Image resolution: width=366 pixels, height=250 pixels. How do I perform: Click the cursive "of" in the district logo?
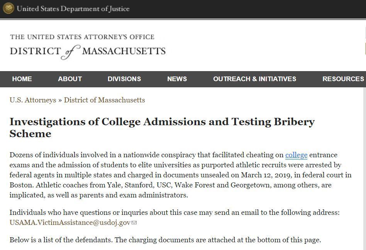pos(71,52)
